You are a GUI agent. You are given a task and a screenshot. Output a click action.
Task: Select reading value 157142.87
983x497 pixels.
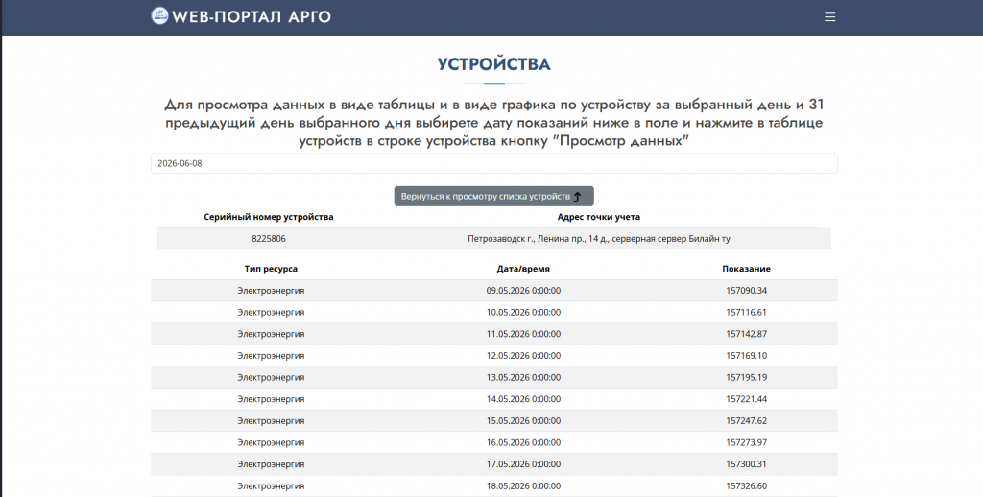tap(746, 334)
